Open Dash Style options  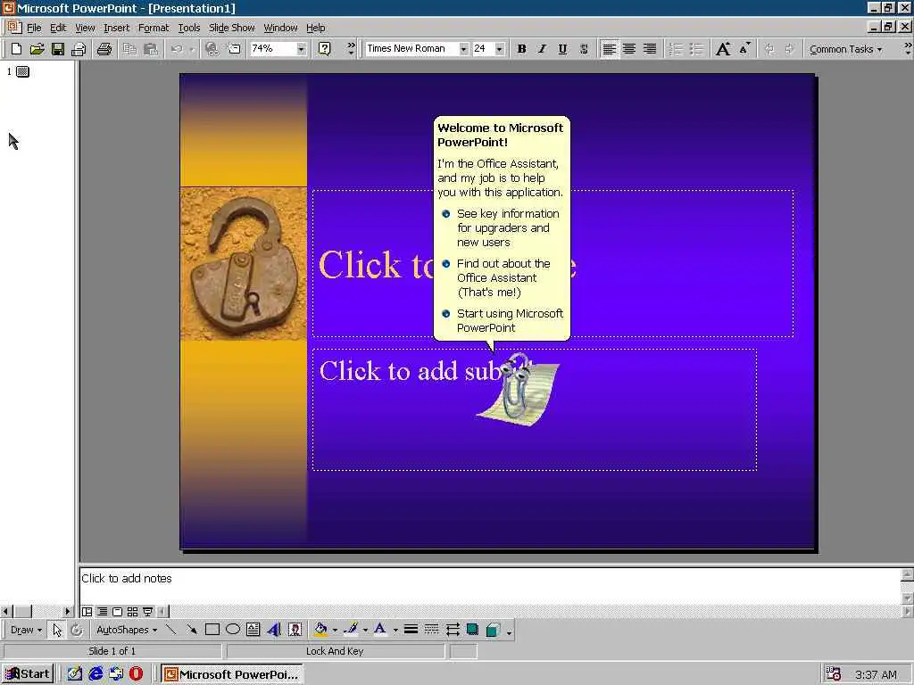[431, 630]
